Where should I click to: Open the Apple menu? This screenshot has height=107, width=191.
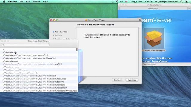[4, 1]
